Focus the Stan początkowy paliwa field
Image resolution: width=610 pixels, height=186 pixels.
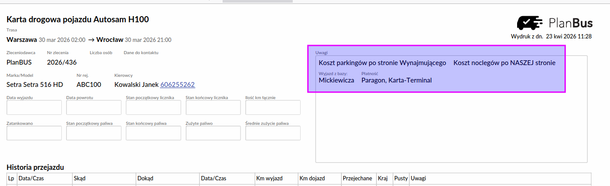click(x=94, y=133)
